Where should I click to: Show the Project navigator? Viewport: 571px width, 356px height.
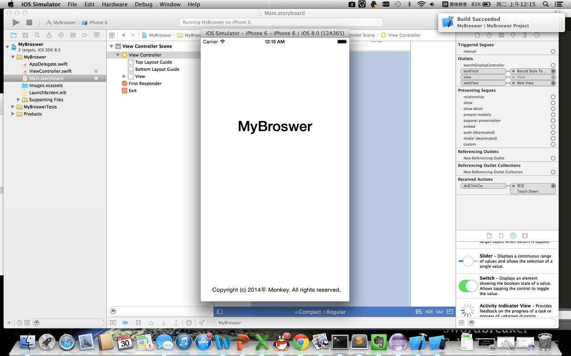[x=13, y=35]
